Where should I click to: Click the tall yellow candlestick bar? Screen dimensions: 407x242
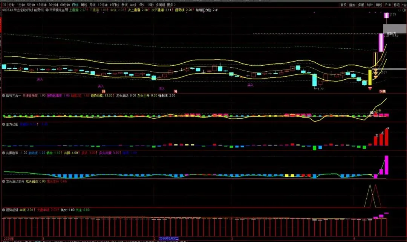coord(370,77)
